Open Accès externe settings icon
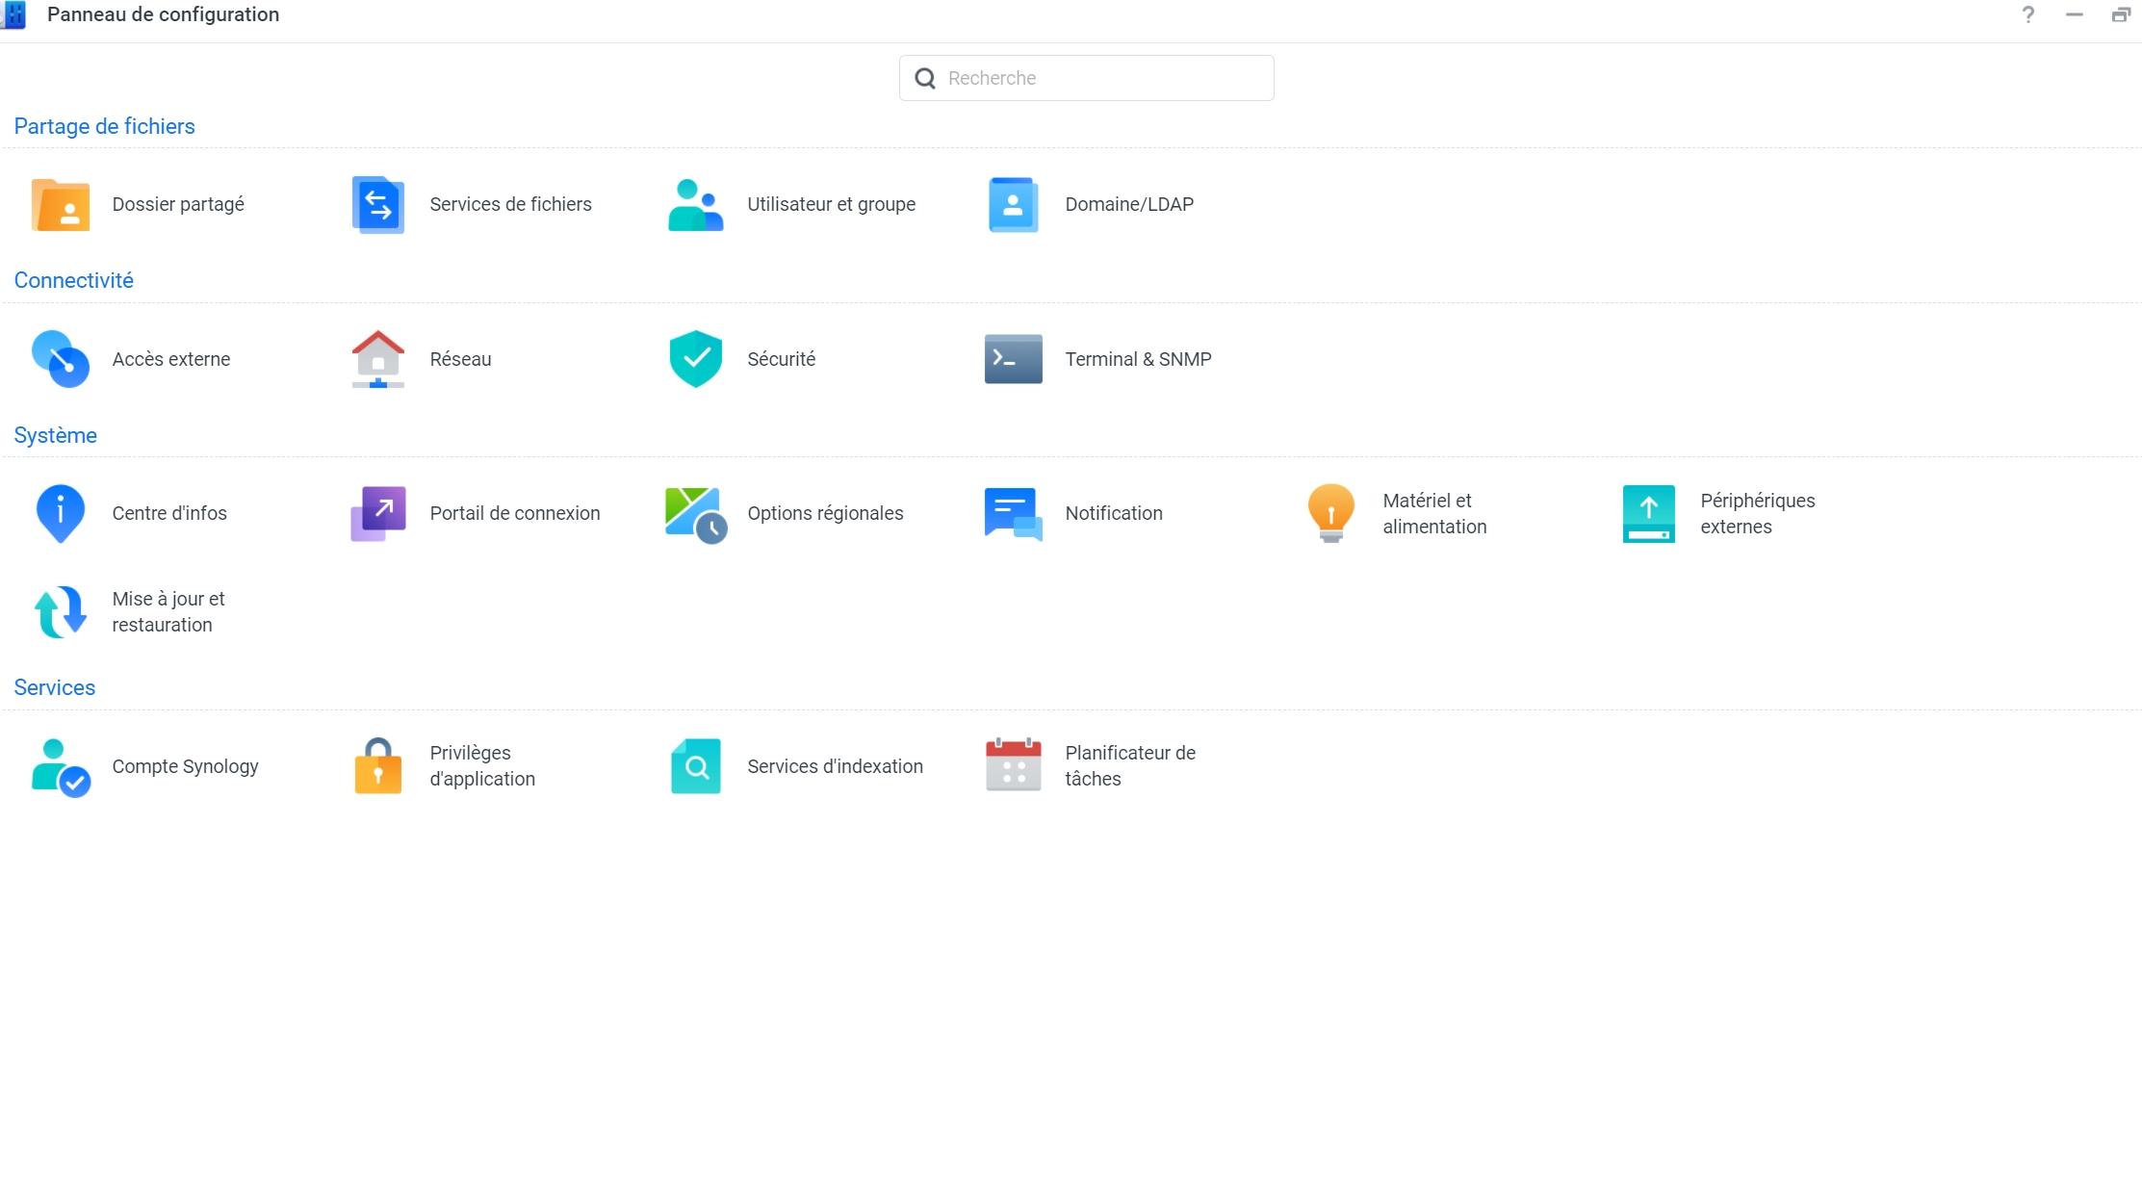 [x=61, y=359]
